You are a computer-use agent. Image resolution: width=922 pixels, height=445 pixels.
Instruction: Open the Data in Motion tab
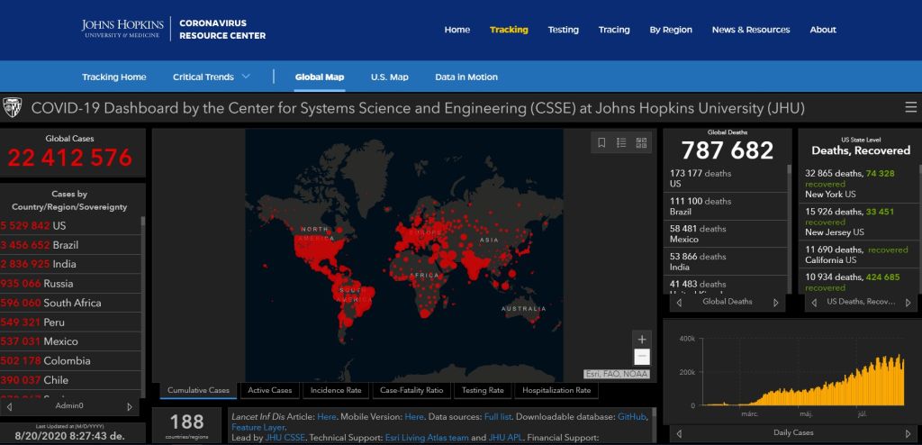pyautogui.click(x=466, y=77)
